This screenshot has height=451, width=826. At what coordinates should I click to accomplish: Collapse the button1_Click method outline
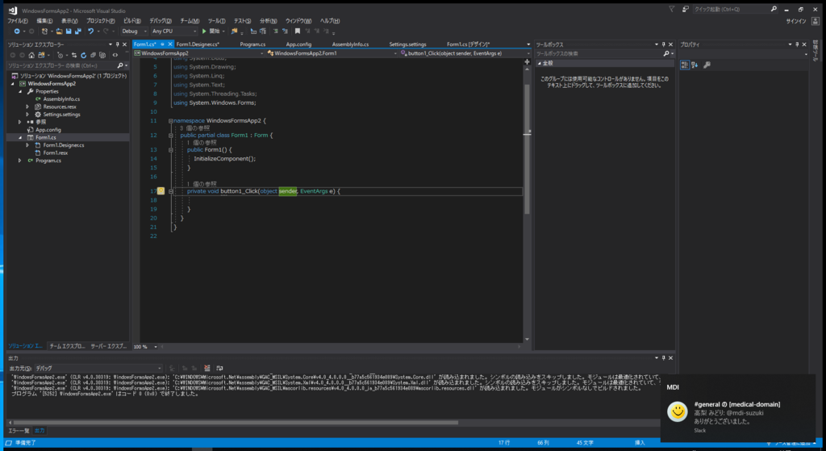click(x=171, y=191)
